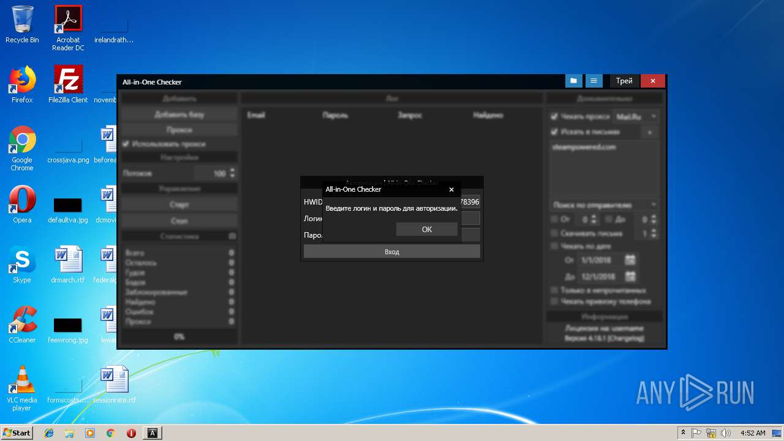
Task: Click Добавить базу in the main window
Action: 179,115
